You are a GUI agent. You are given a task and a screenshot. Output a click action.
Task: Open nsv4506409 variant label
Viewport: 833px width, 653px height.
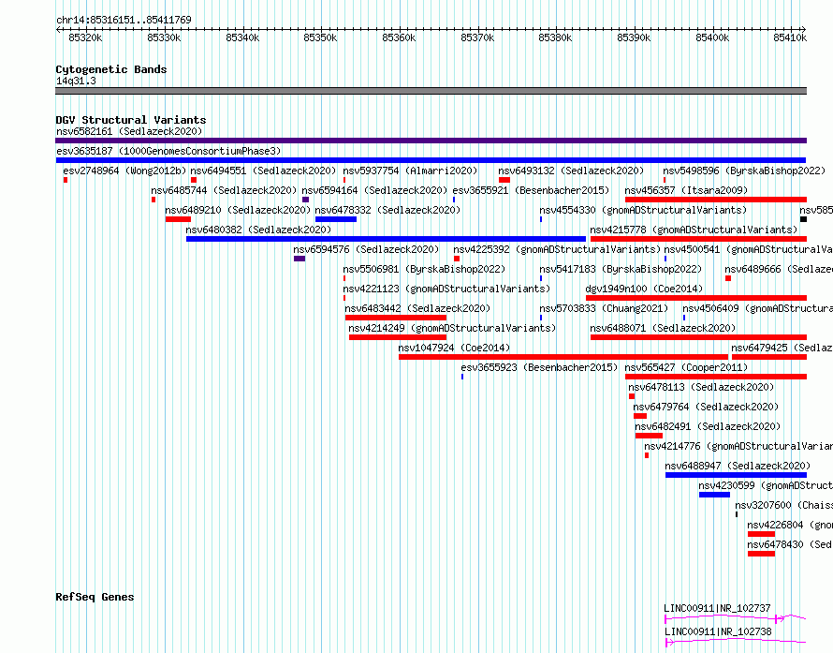tap(757, 308)
